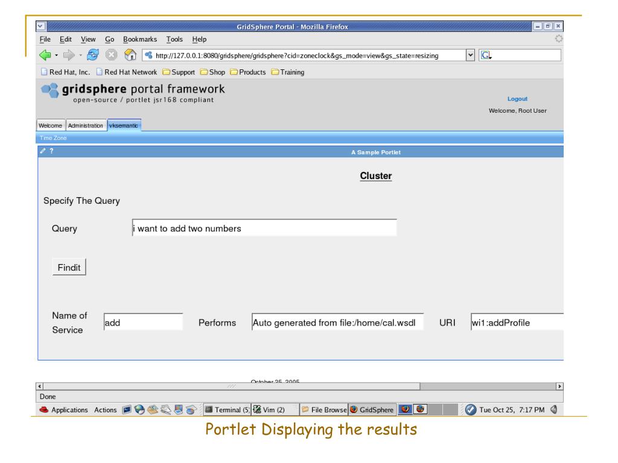Click the grey Forward arrow button
This screenshot has width=618, height=463.
point(69,55)
